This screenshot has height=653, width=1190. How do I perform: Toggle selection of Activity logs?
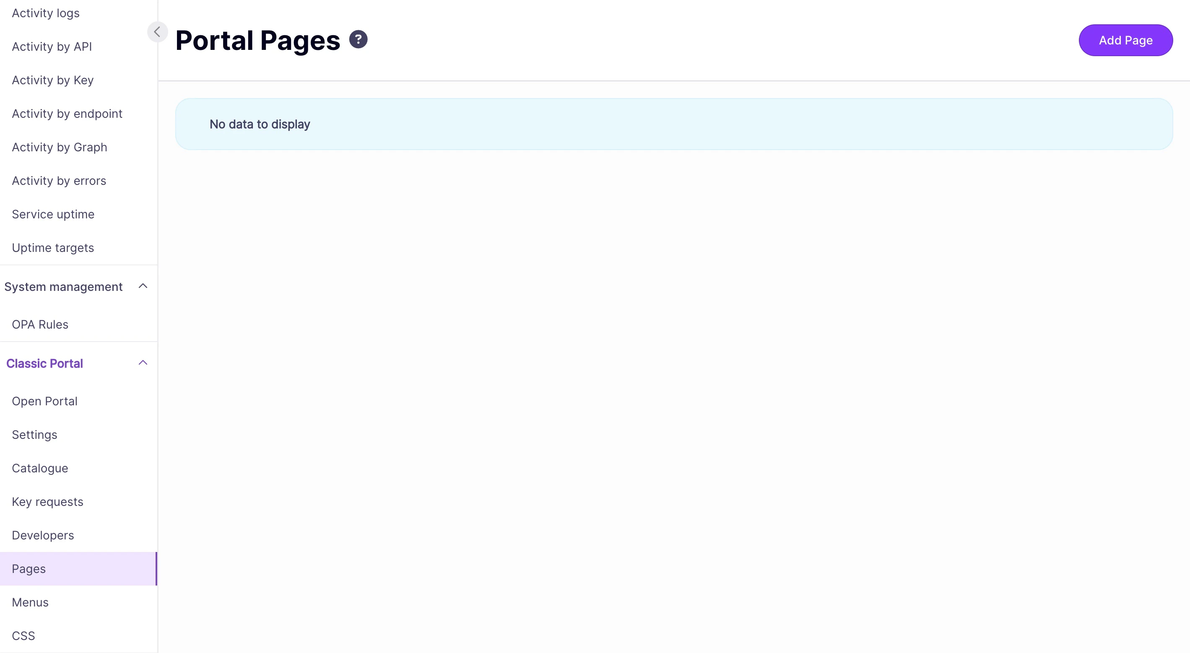tap(45, 13)
